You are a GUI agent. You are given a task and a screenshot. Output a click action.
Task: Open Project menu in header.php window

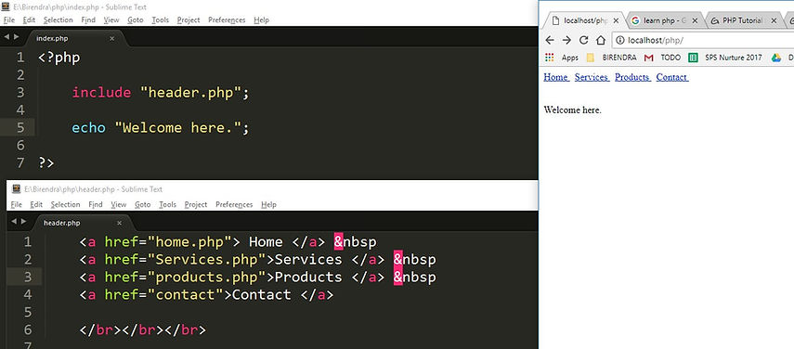(196, 205)
